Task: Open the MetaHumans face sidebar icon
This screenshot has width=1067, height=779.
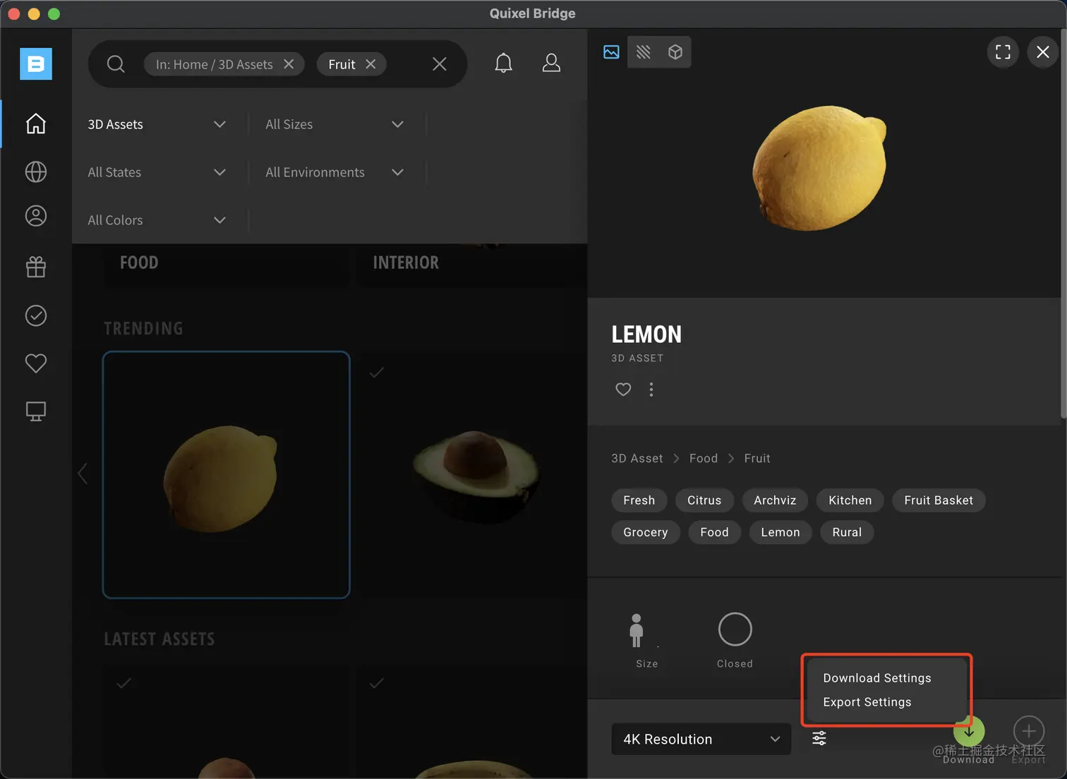Action: [x=36, y=216]
